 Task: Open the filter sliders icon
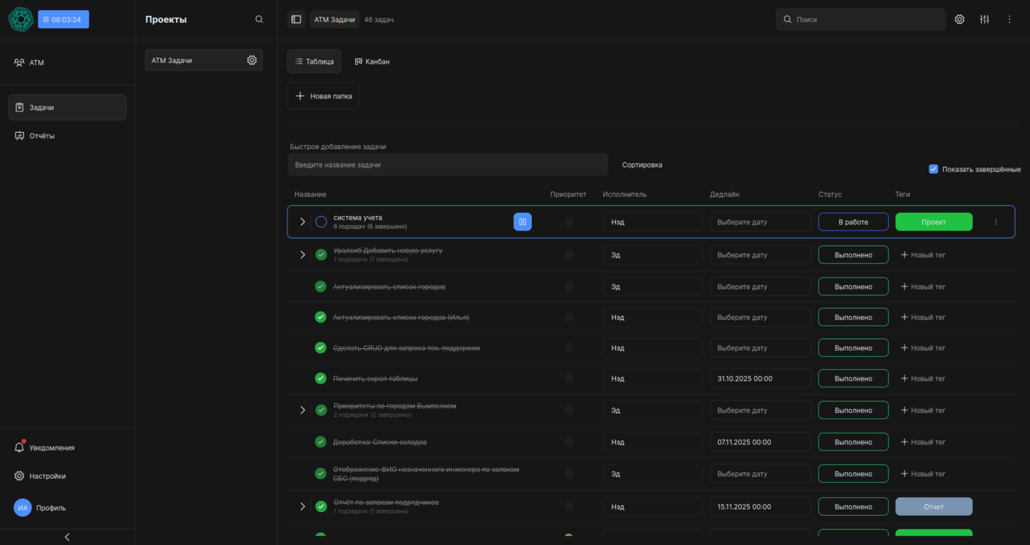(x=985, y=19)
